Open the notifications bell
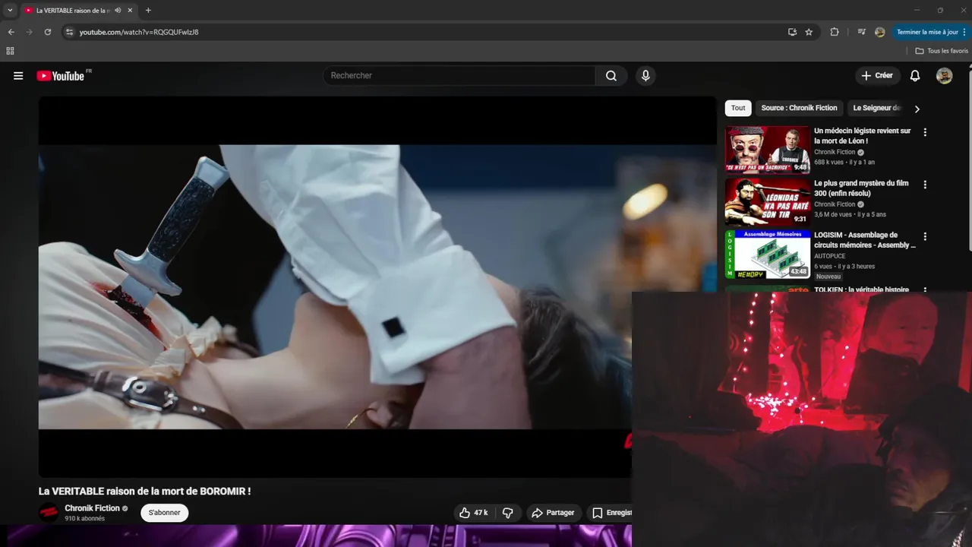Screen dimensions: 972x547 tap(915, 76)
